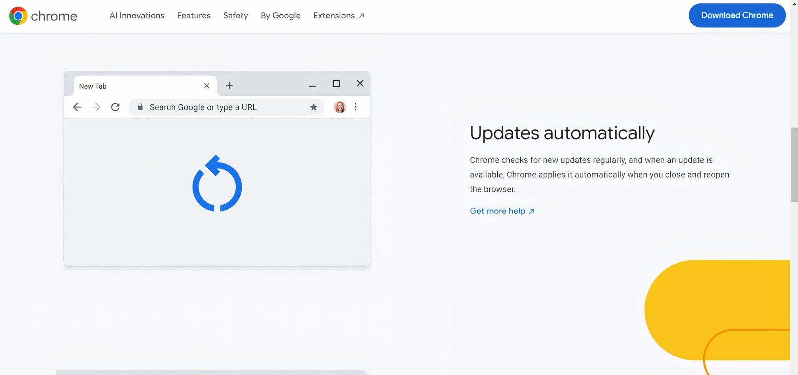Click the blue update refresh graphic
Image resolution: width=798 pixels, height=375 pixels.
217,183
